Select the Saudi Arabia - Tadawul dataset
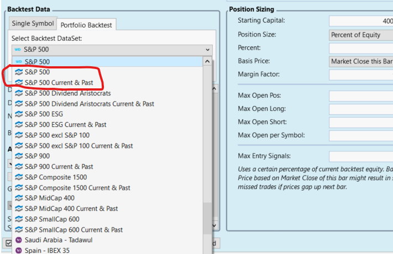The width and height of the screenshot is (393, 254). pyautogui.click(x=107, y=240)
